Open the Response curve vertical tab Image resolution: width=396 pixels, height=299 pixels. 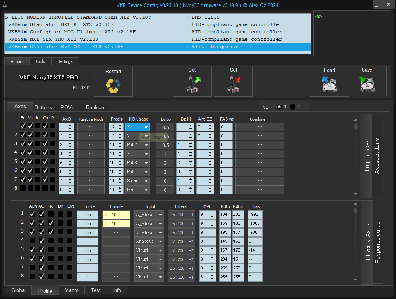[x=378, y=243]
